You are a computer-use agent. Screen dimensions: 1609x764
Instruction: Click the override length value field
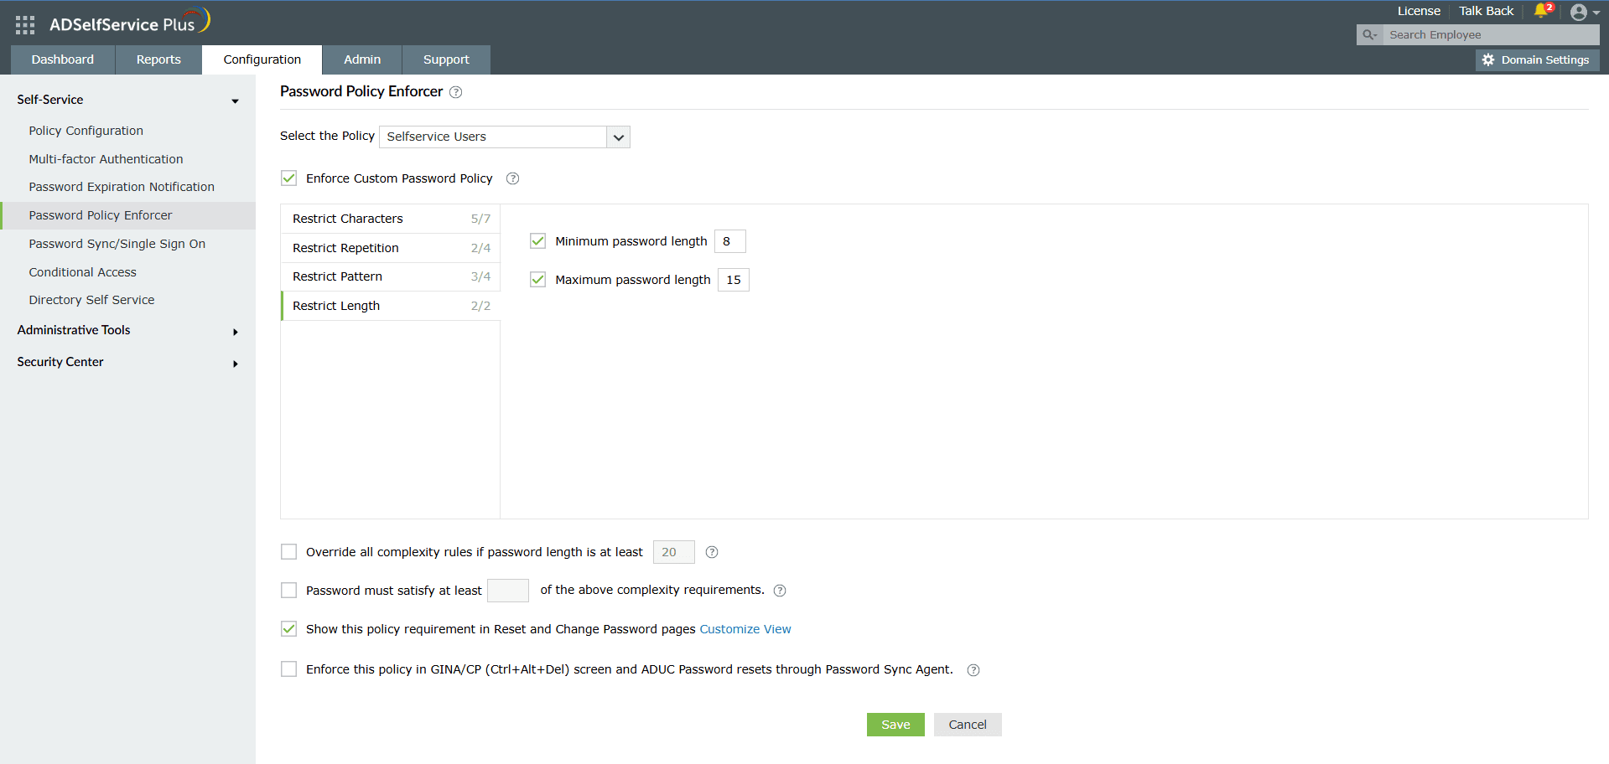click(x=674, y=552)
